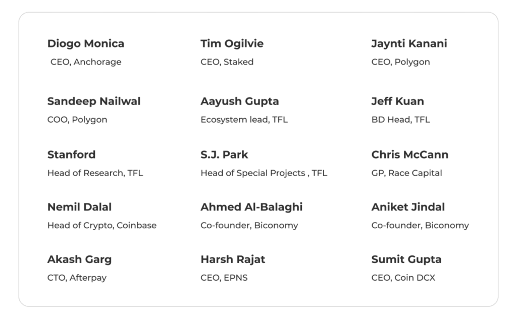Click Akash Garg heading
The image size is (517, 316).
coord(79,259)
